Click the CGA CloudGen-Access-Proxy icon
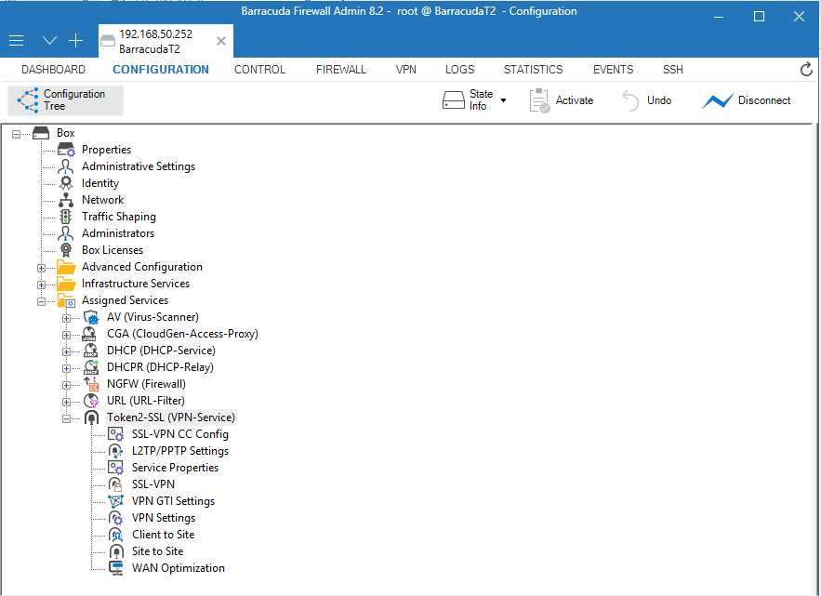This screenshot has height=596, width=821. coord(90,334)
